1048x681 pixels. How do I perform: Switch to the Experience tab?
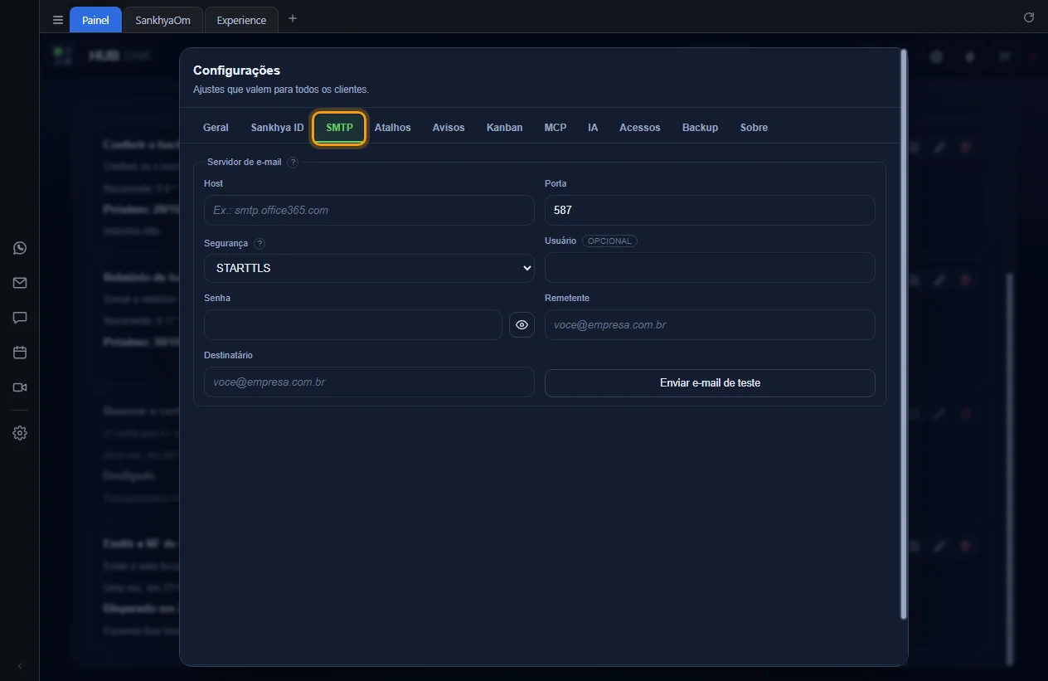[x=241, y=20]
